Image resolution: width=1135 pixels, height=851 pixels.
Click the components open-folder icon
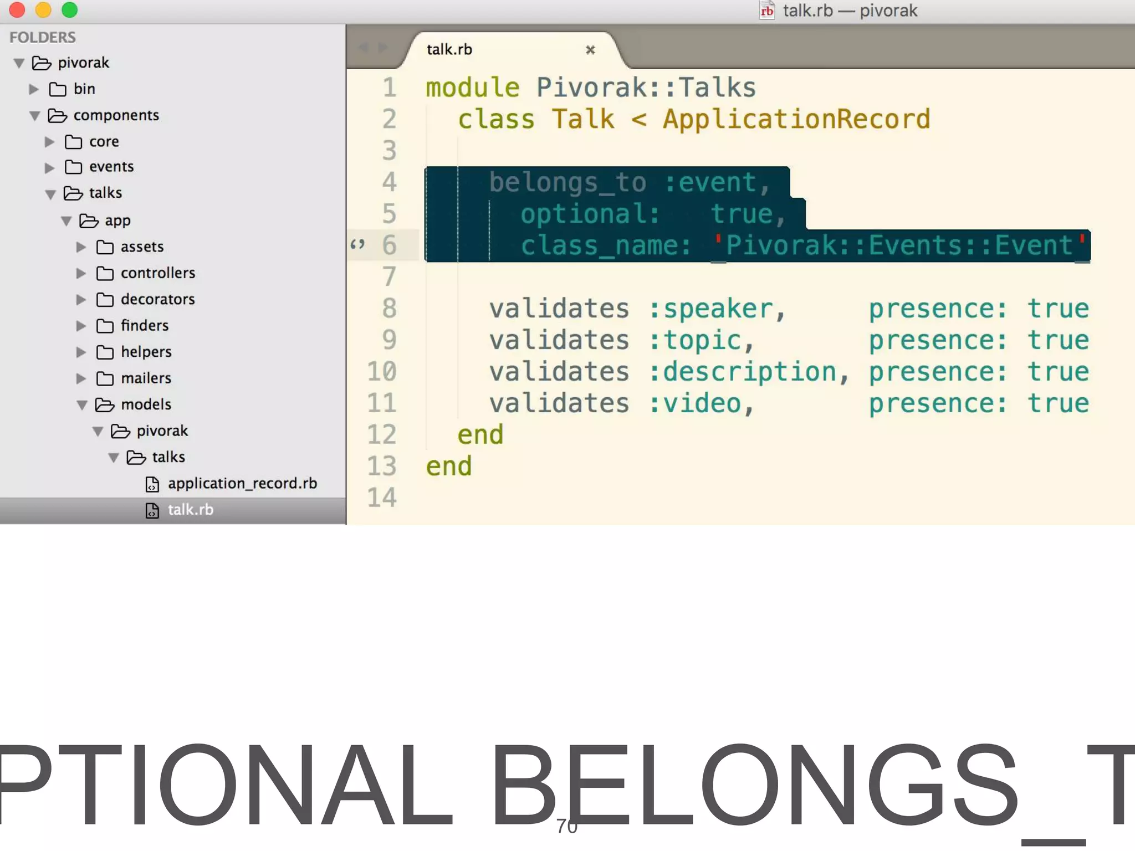[57, 115]
